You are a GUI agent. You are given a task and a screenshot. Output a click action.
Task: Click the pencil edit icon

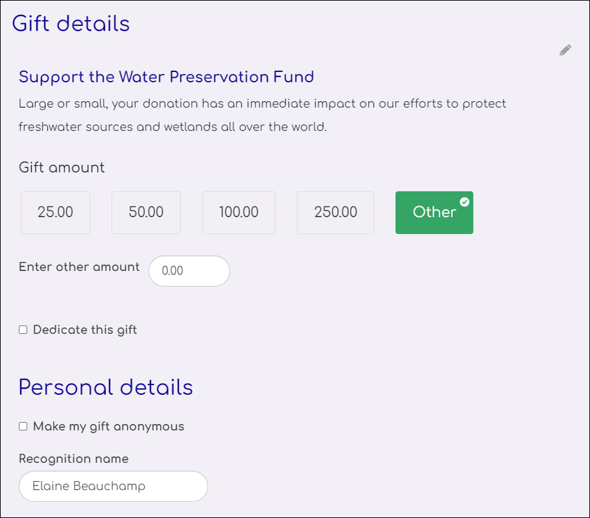point(565,50)
